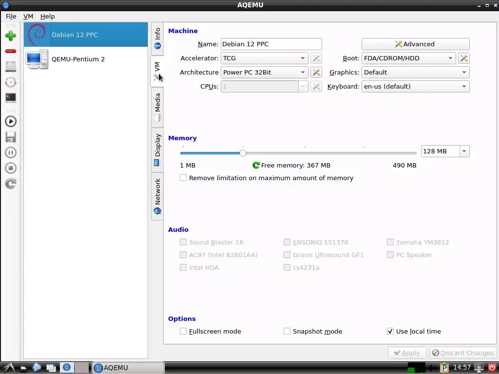The height and width of the screenshot is (374, 499).
Task: Click in the Name text field
Action: click(x=271, y=44)
